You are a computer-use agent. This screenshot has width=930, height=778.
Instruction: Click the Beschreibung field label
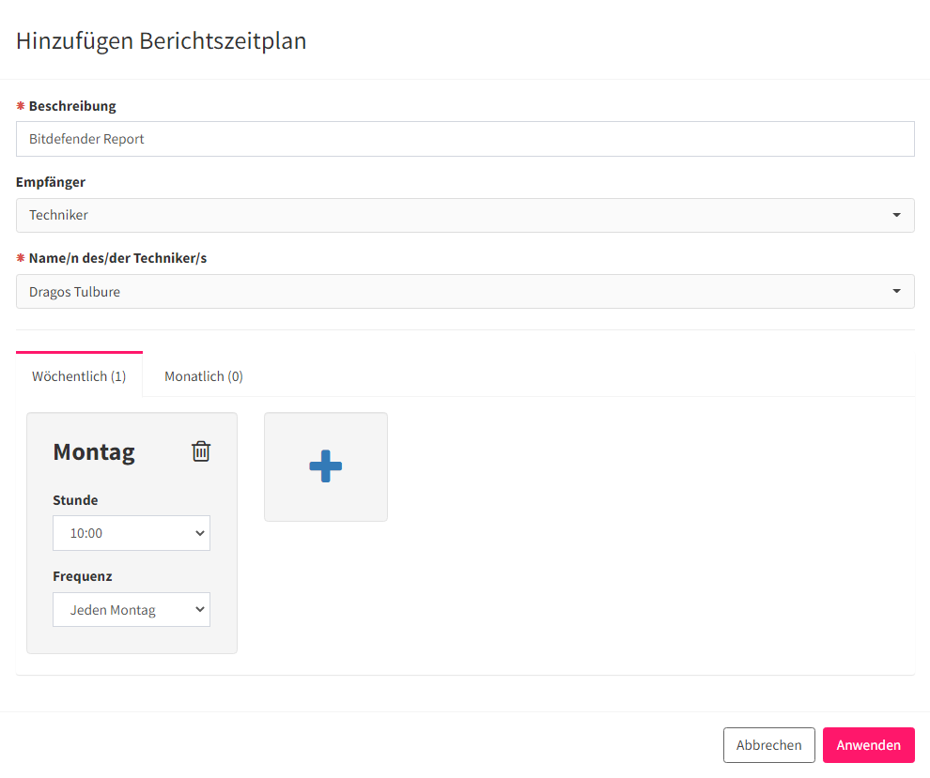click(72, 106)
